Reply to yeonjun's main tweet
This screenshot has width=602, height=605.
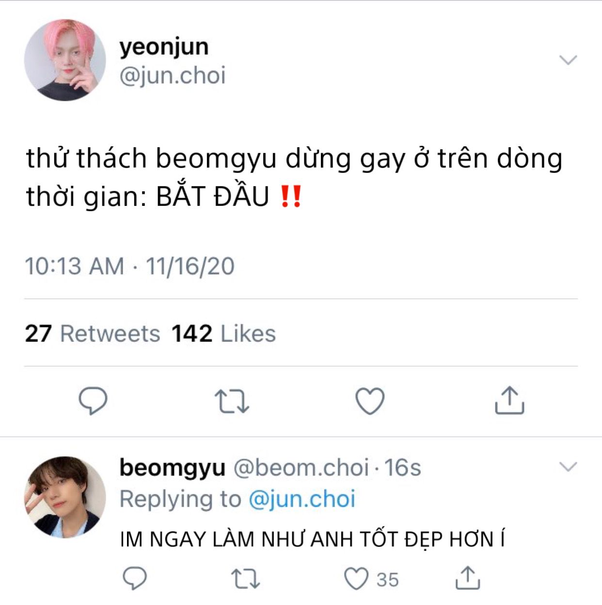coord(93,401)
